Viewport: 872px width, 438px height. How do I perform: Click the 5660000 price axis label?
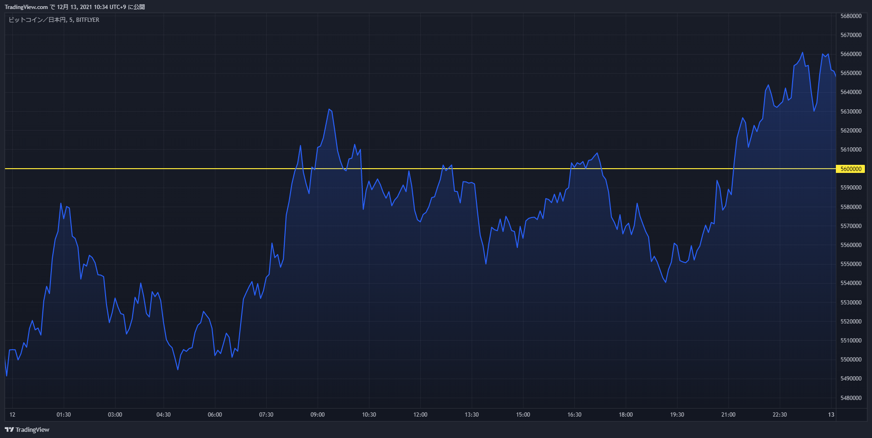[851, 54]
